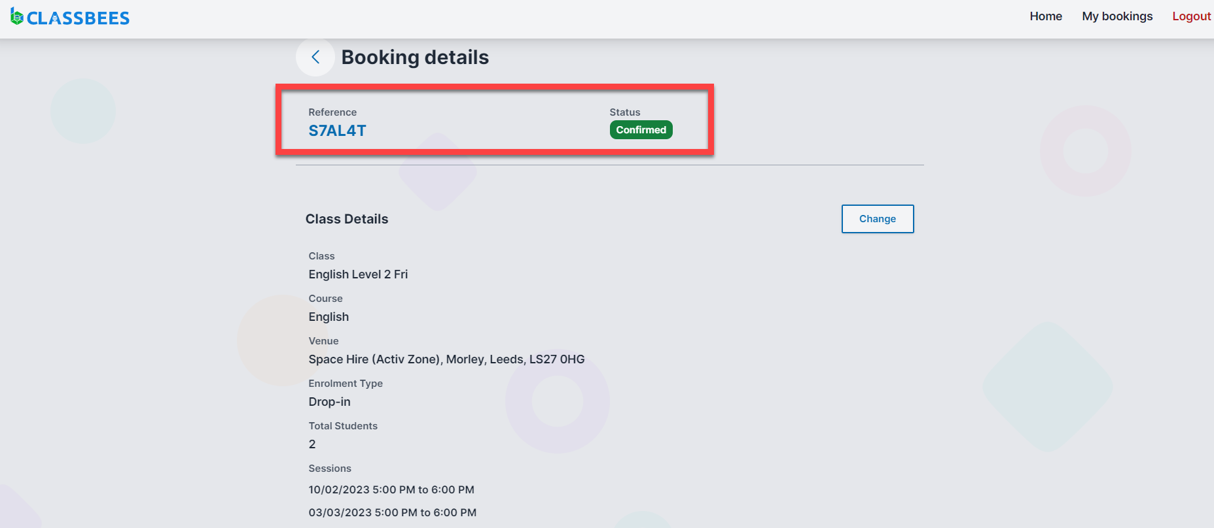The image size is (1214, 528).
Task: Click the booking reference S7AL4T
Action: 337,131
